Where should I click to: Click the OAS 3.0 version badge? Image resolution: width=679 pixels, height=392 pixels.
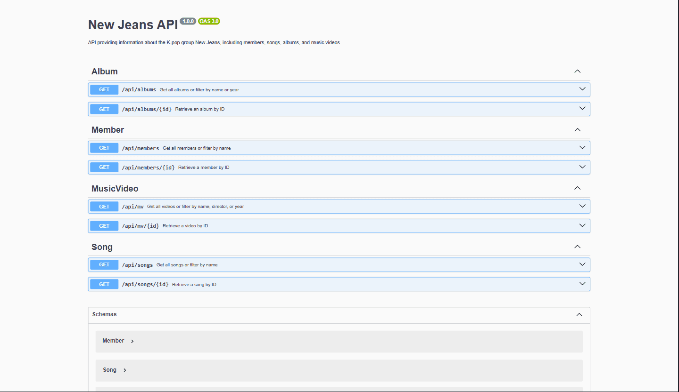pos(209,21)
